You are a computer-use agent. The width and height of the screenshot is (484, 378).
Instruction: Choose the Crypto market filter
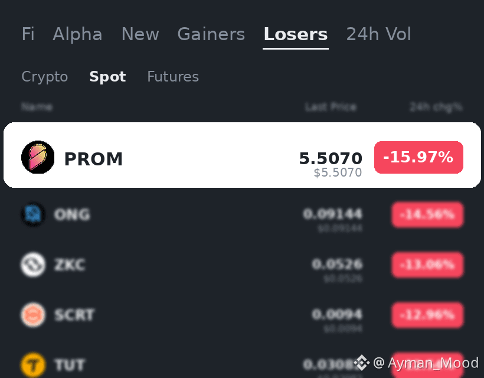pyautogui.click(x=45, y=77)
